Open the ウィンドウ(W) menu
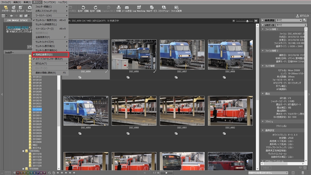This screenshot has width=311, height=175. 50,2
